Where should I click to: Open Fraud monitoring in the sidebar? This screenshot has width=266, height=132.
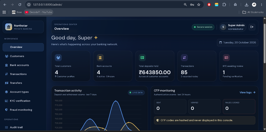click(23, 110)
